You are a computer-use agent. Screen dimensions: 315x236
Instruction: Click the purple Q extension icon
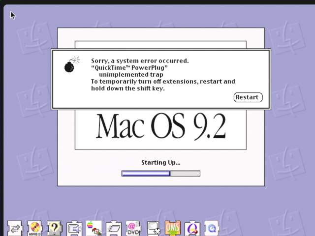coord(192,228)
